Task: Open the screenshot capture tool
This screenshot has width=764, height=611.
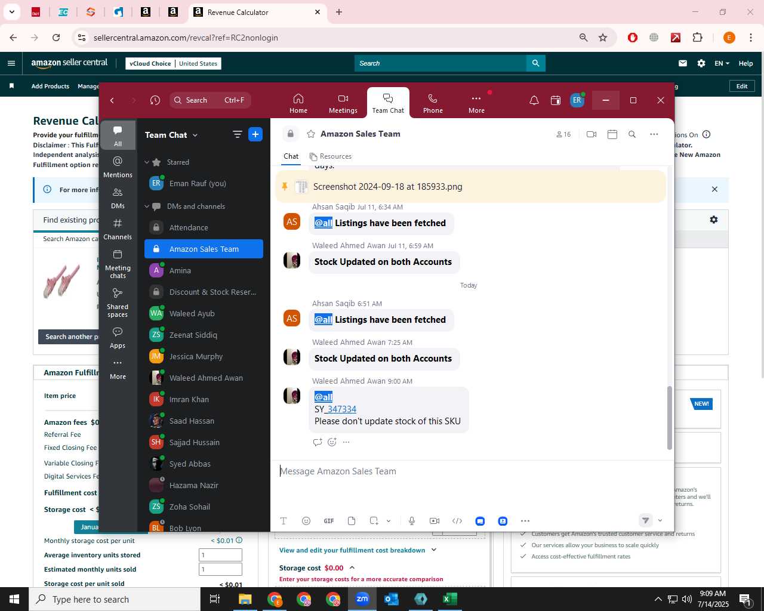Action: tap(374, 521)
